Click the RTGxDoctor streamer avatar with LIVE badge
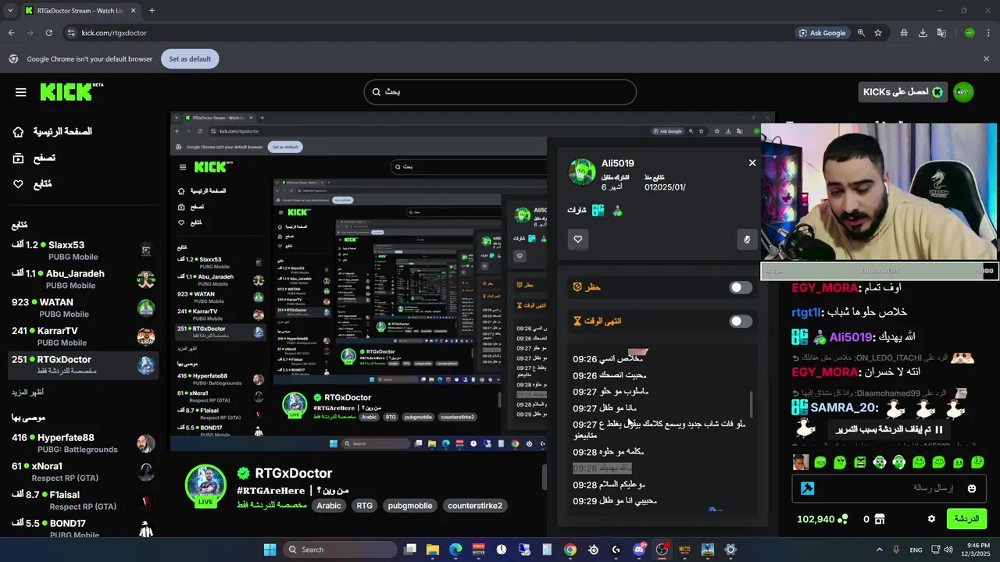1000x562 pixels. (x=205, y=485)
